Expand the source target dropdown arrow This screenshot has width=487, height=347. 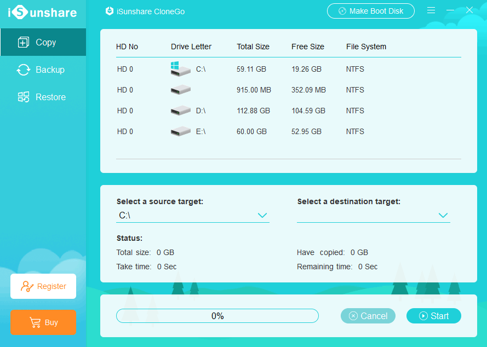262,216
